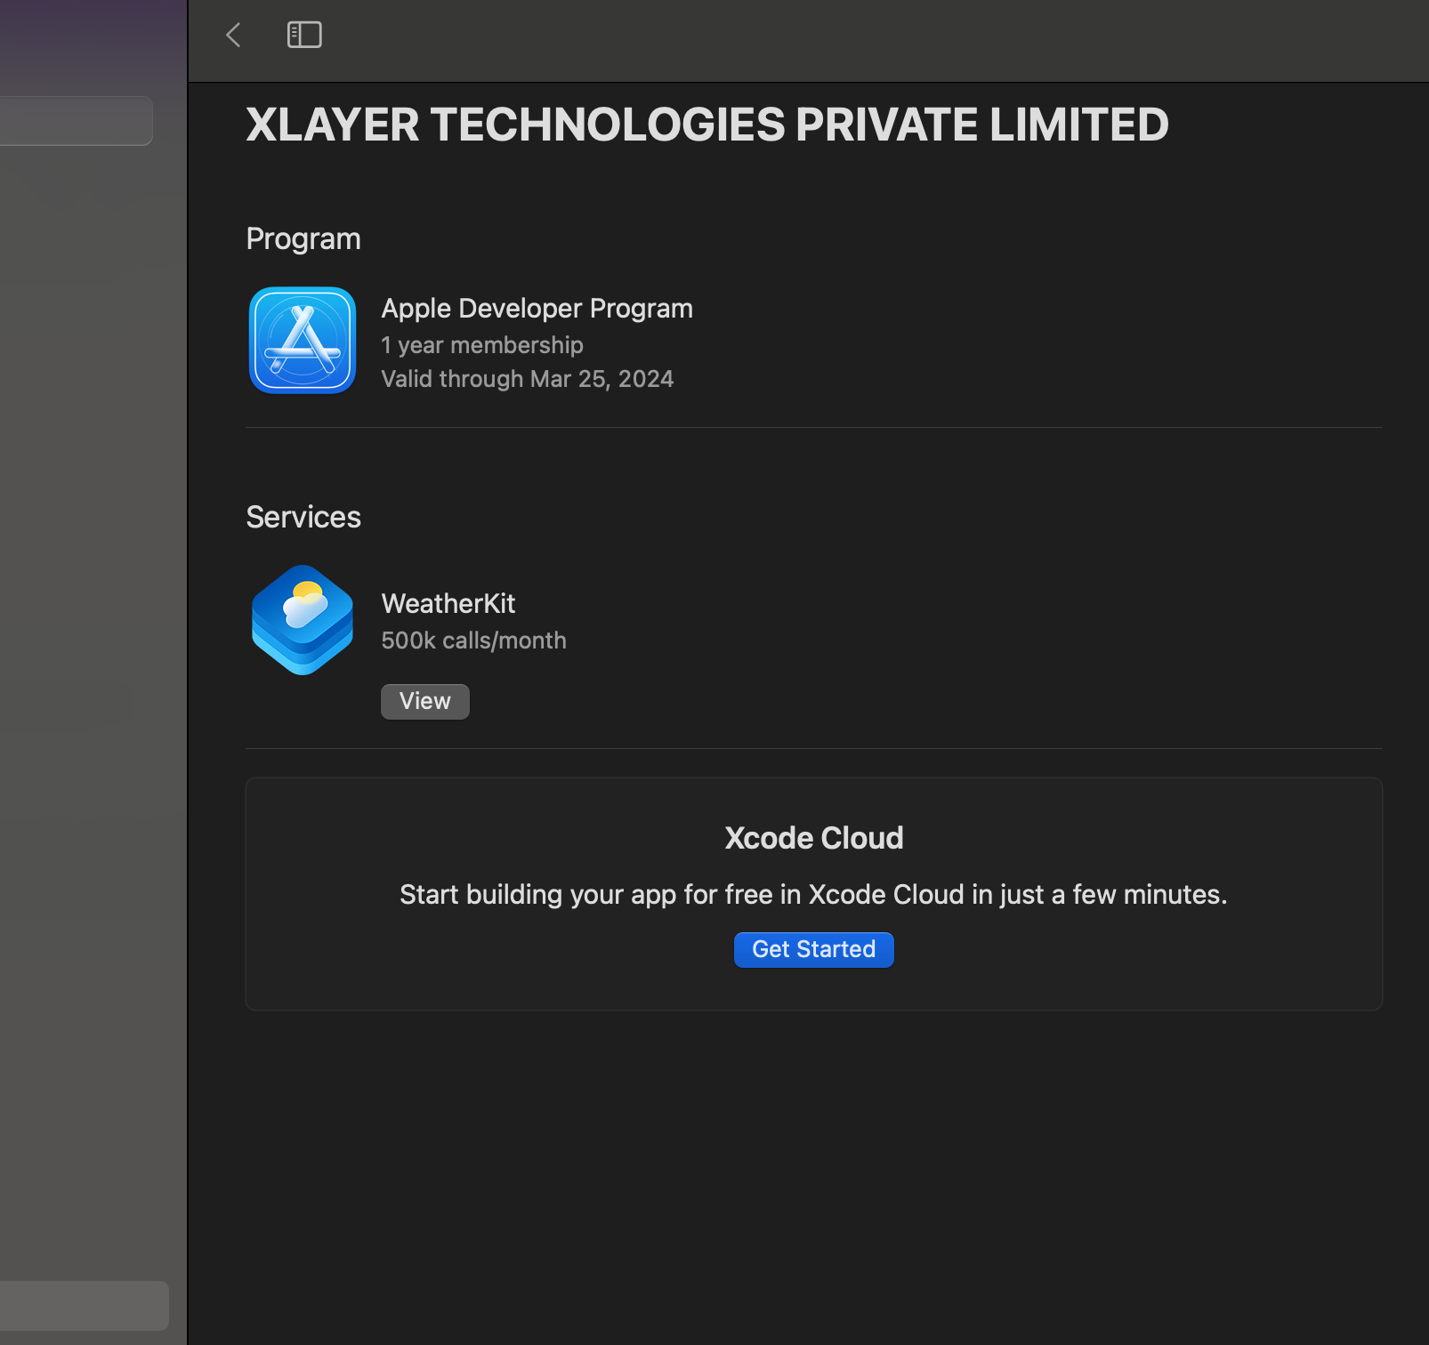Go back using the chevron arrow
The width and height of the screenshot is (1429, 1345).
coord(234,35)
